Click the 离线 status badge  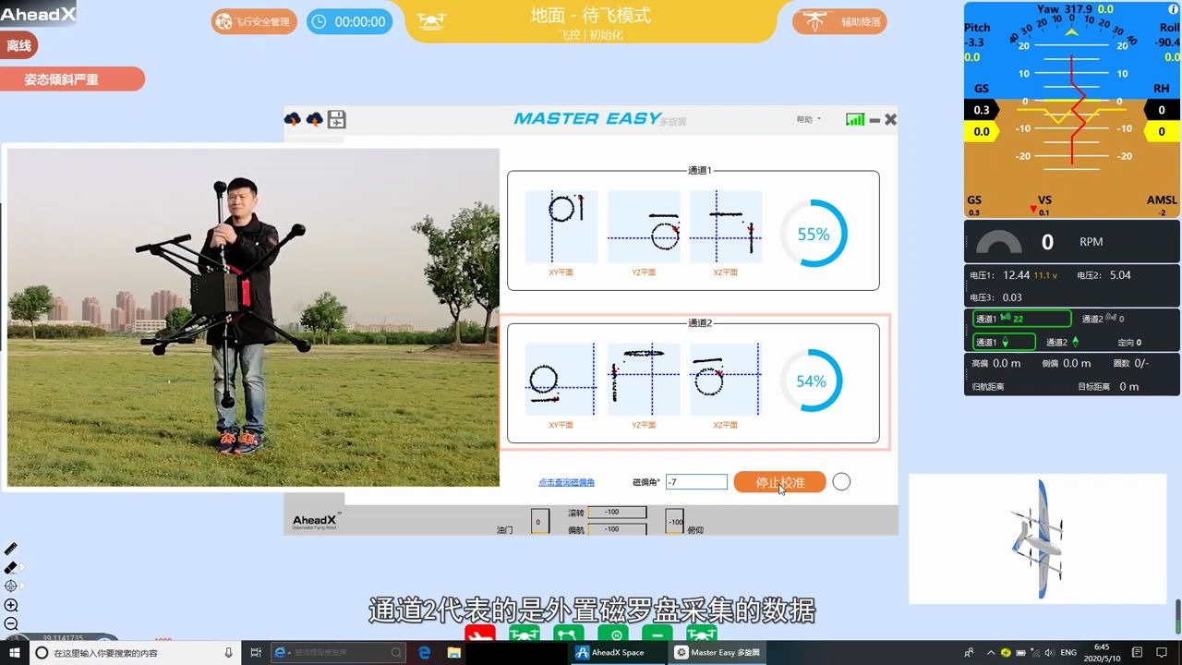click(18, 45)
